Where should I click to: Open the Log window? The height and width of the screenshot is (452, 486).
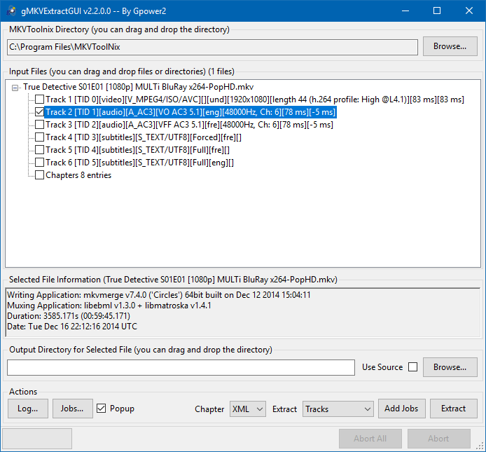[28, 409]
